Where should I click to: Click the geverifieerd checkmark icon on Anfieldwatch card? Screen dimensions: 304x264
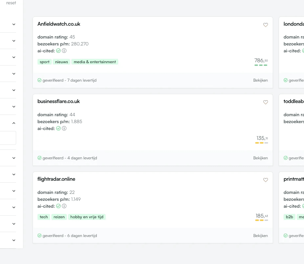[x=39, y=80]
